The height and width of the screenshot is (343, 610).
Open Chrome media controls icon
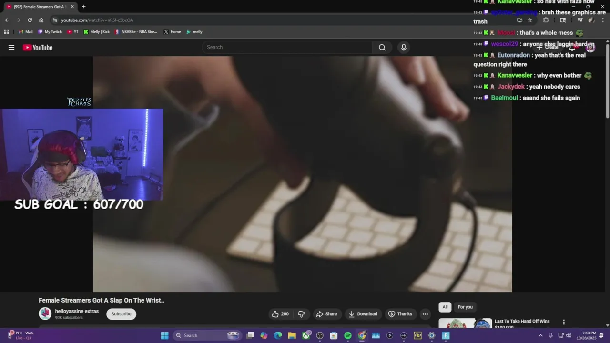[579, 20]
